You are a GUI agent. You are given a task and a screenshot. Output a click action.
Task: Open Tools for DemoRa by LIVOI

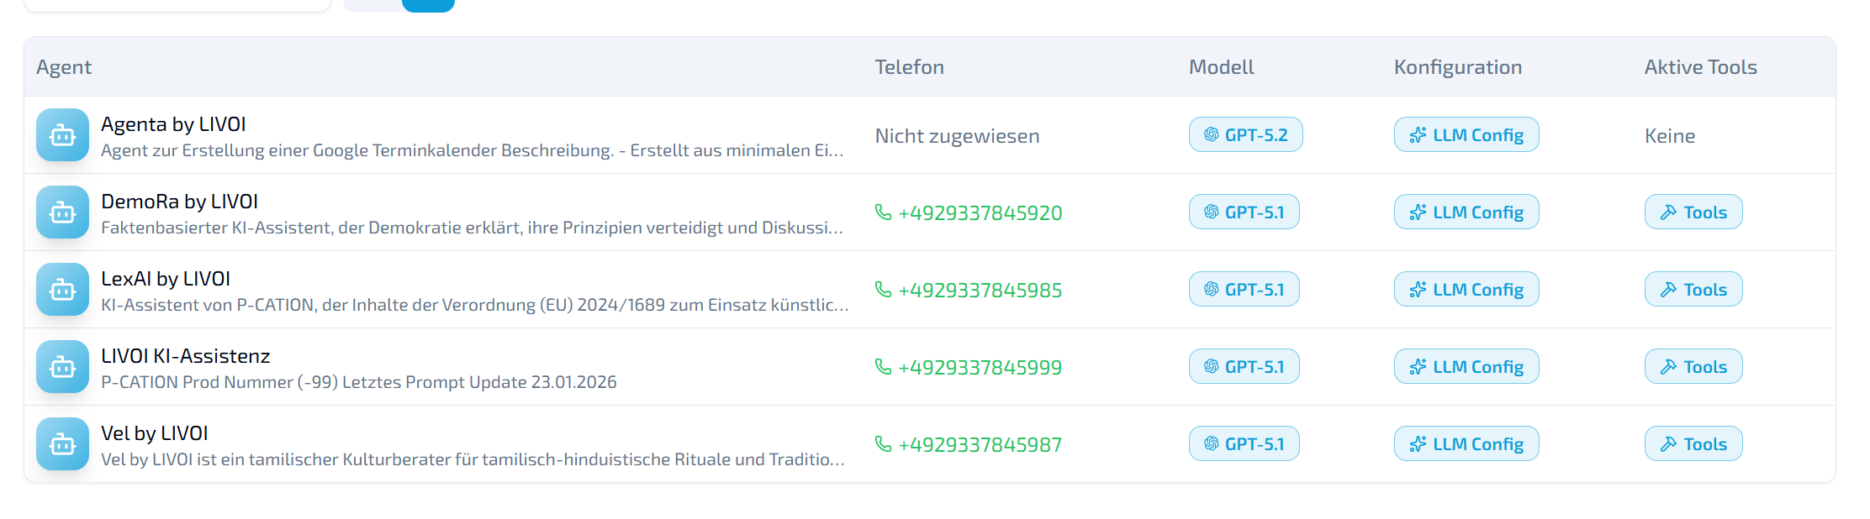tap(1693, 212)
